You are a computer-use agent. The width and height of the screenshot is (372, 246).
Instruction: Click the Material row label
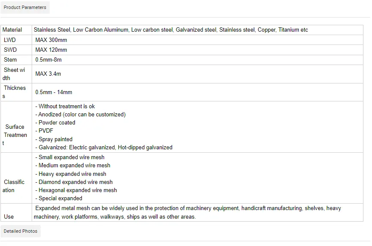[x=12, y=30]
